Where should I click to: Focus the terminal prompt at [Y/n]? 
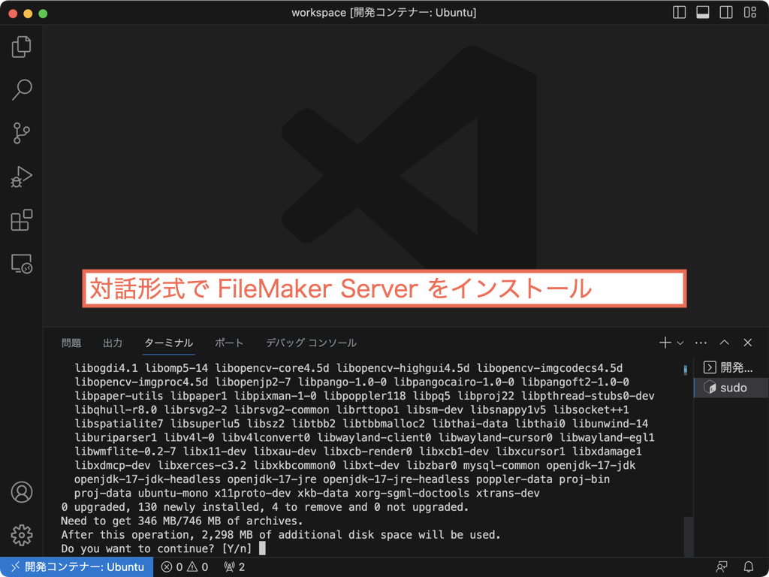click(x=262, y=548)
